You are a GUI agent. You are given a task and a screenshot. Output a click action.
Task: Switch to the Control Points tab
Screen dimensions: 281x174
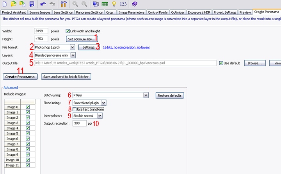point(158,12)
